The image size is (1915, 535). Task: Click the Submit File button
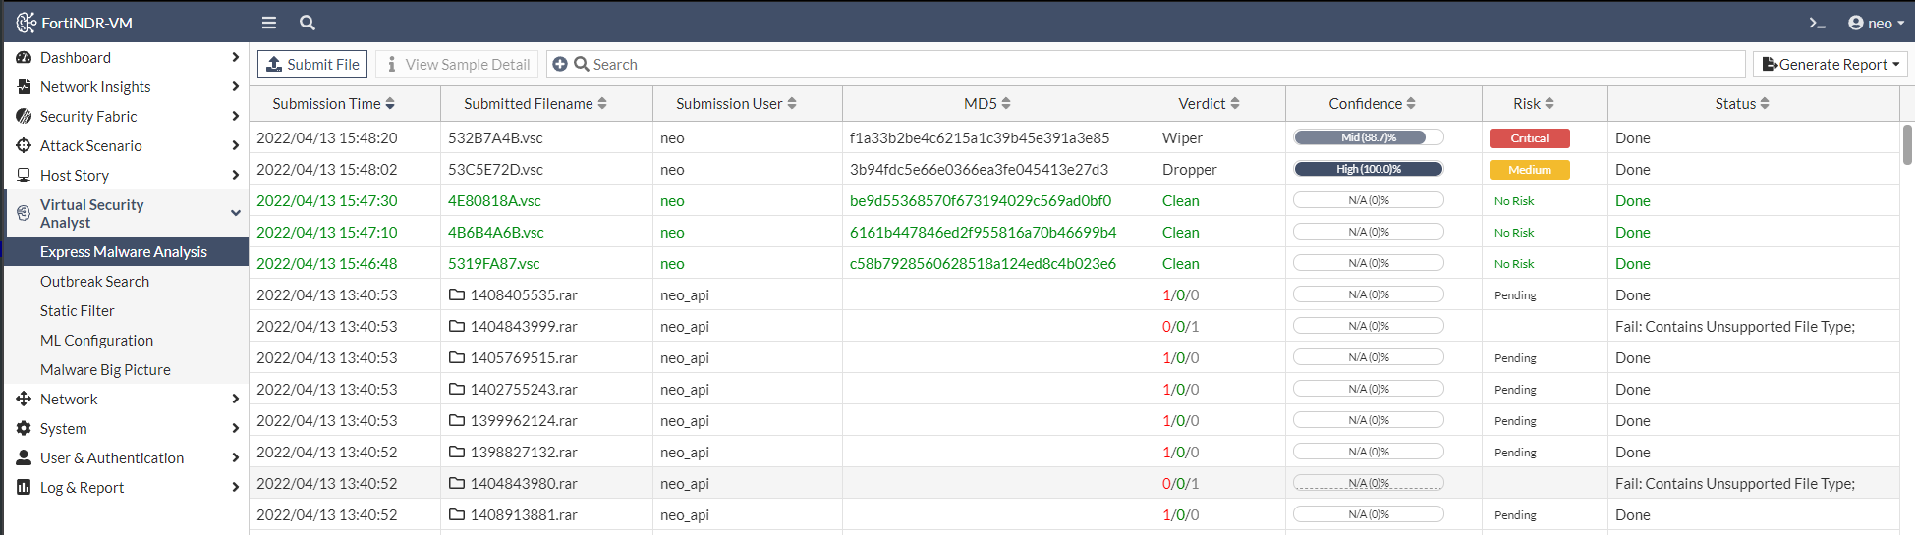pyautogui.click(x=312, y=65)
